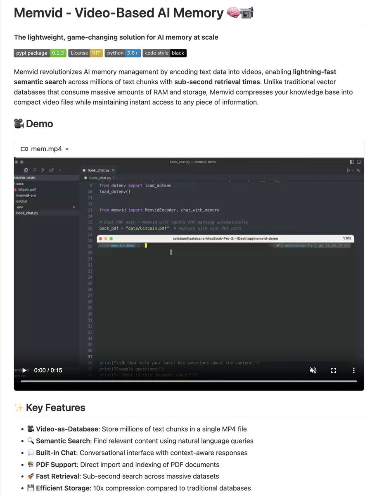Select bitcoin.pdf in the file tree

(x=27, y=189)
